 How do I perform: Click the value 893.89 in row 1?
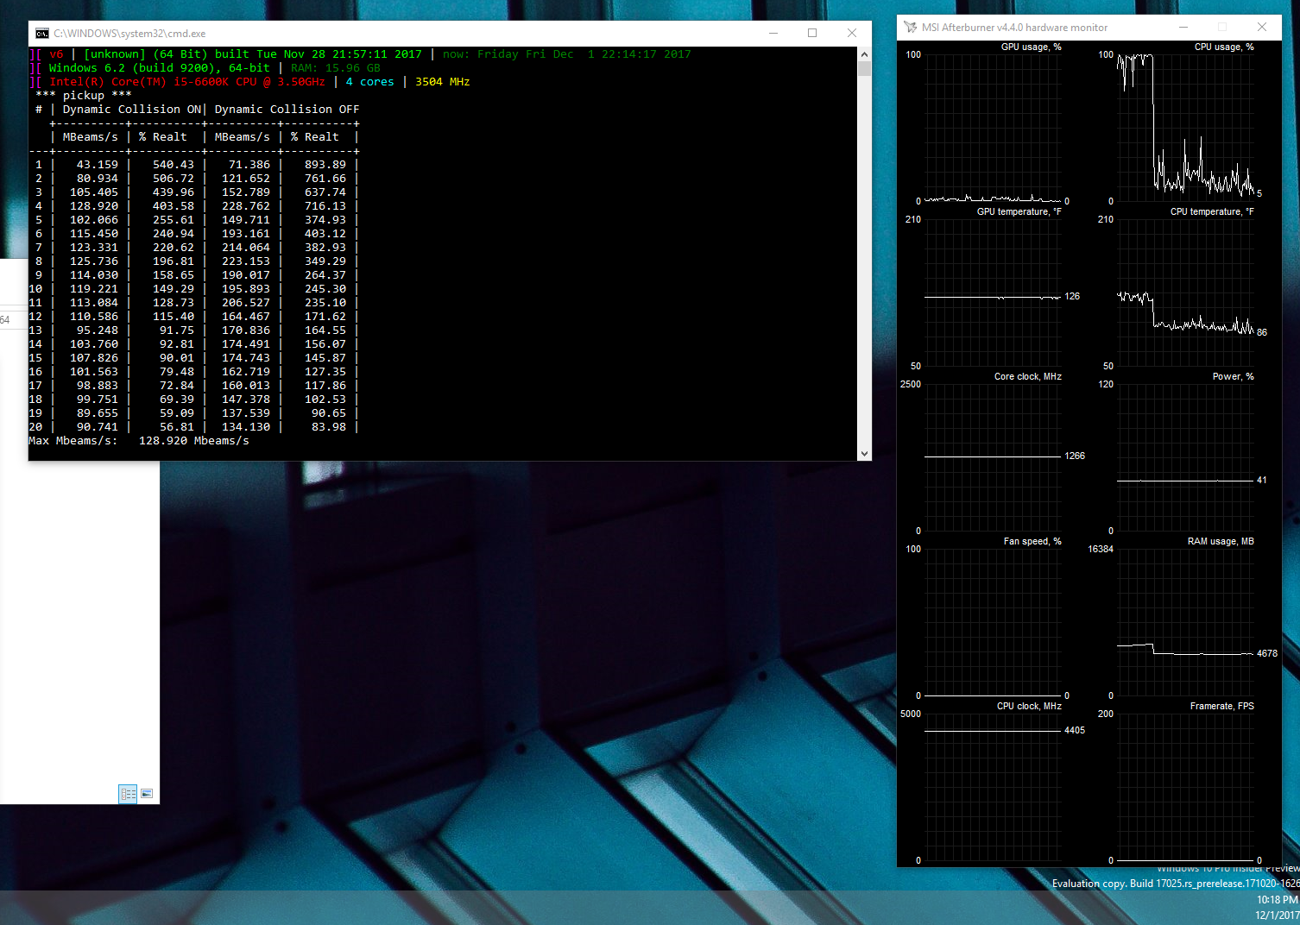(325, 165)
